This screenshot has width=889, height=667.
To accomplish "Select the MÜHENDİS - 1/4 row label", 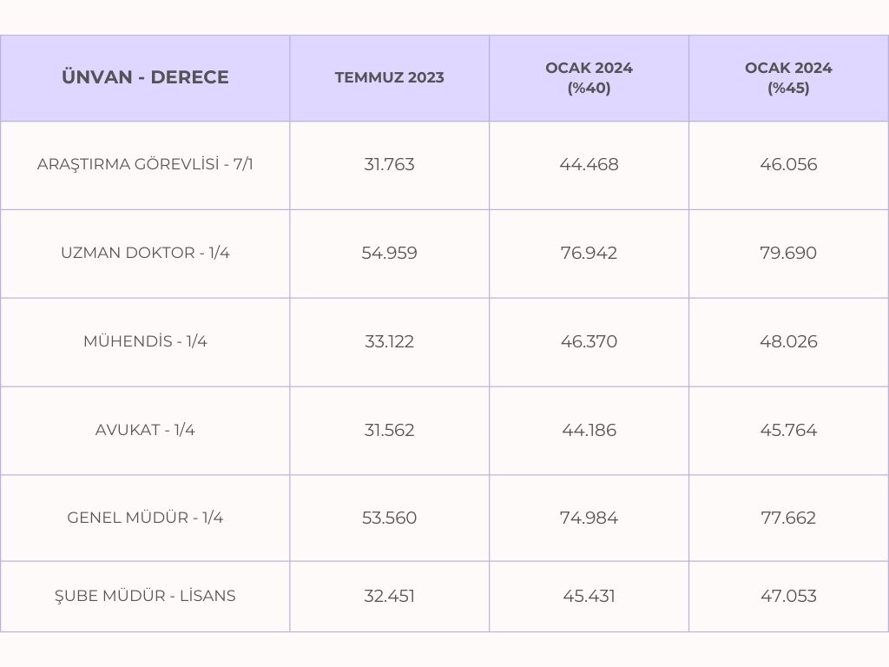I will coord(145,341).
